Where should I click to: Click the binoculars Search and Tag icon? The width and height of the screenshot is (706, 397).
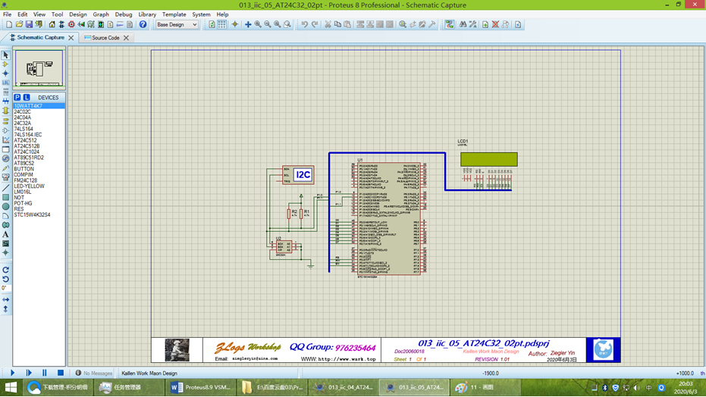pos(463,24)
